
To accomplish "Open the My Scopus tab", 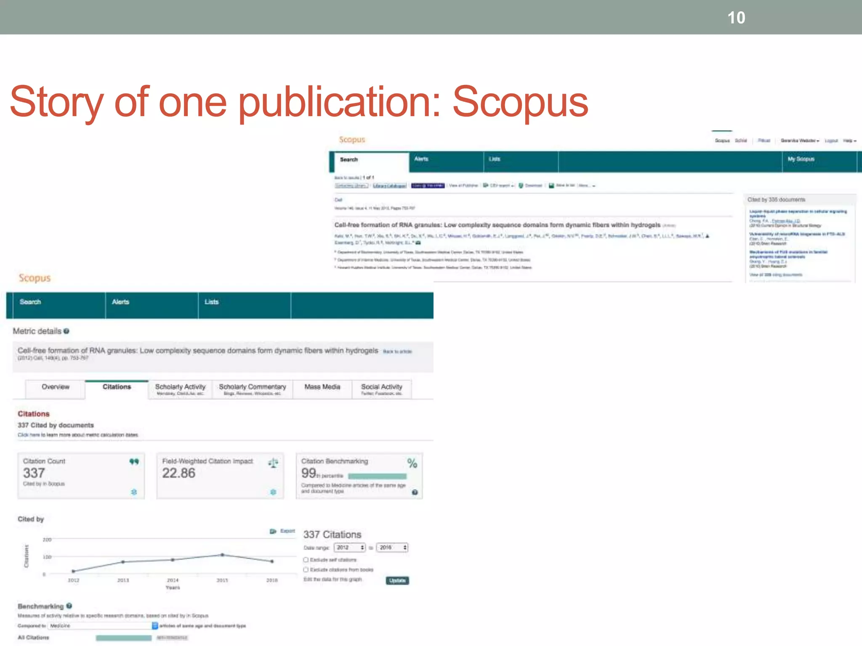I will point(819,161).
